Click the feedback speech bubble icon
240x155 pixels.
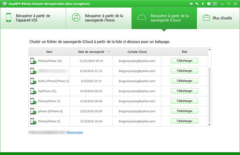pos(209,4)
